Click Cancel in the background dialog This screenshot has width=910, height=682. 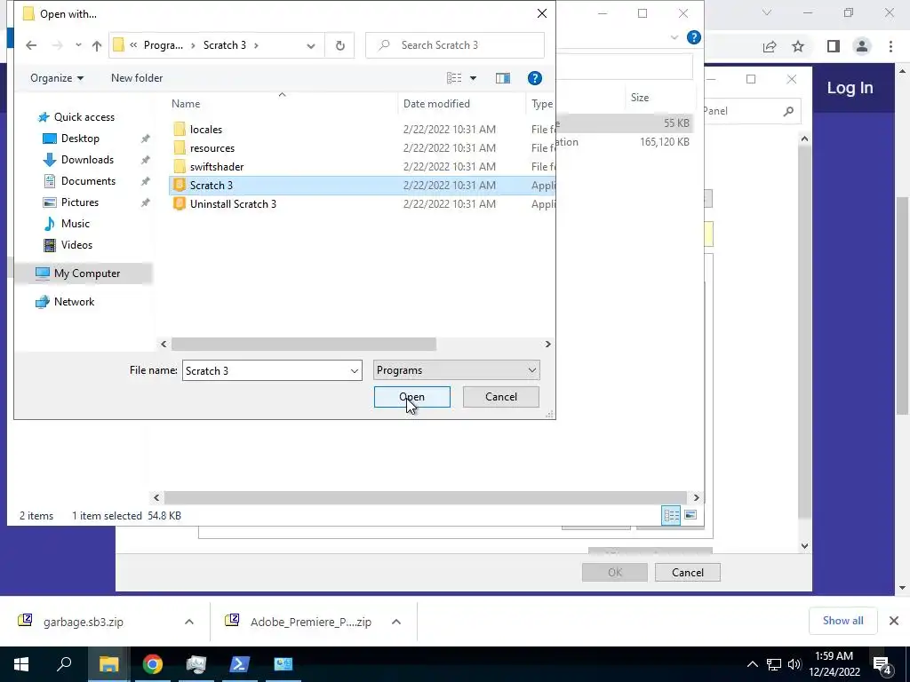point(688,573)
